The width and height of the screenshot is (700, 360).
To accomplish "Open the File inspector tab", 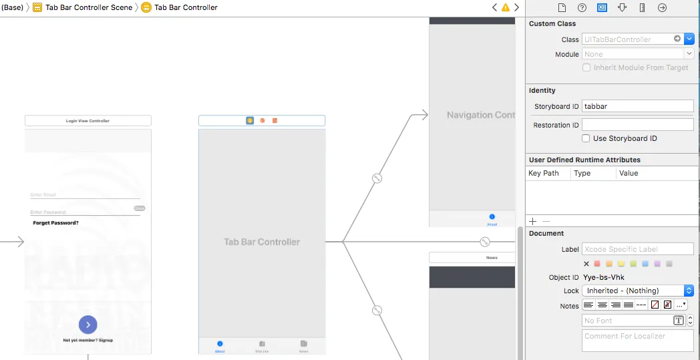I will click(x=562, y=7).
